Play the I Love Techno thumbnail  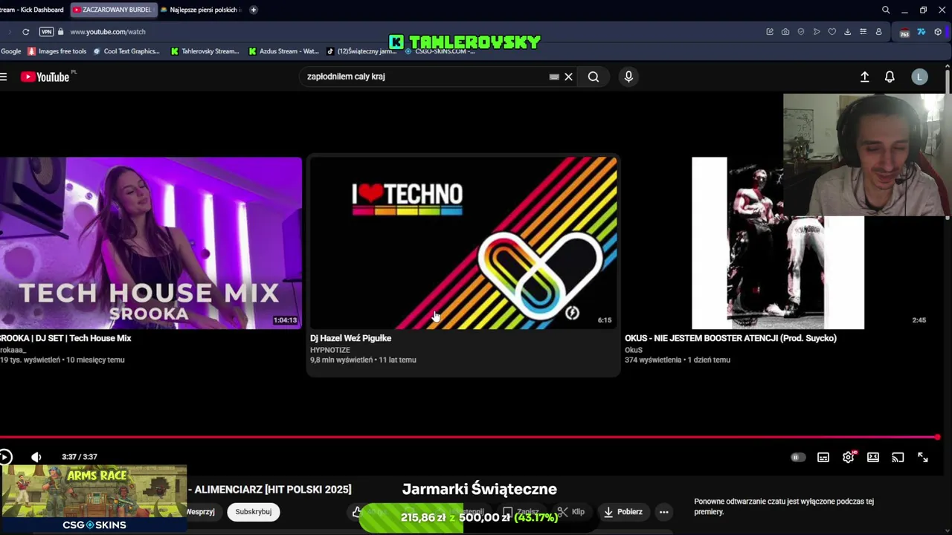click(x=463, y=243)
